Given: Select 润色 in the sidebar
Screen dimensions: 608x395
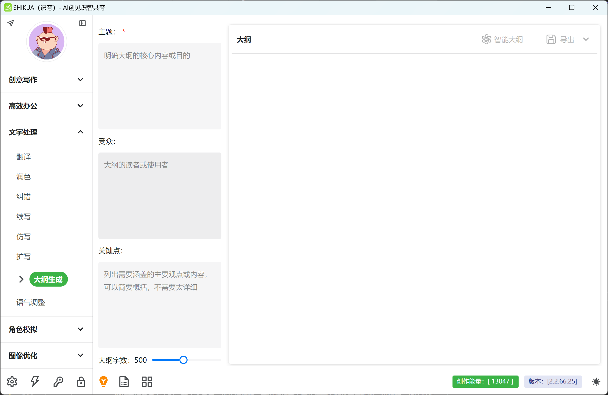Looking at the screenshot, I should (x=24, y=177).
